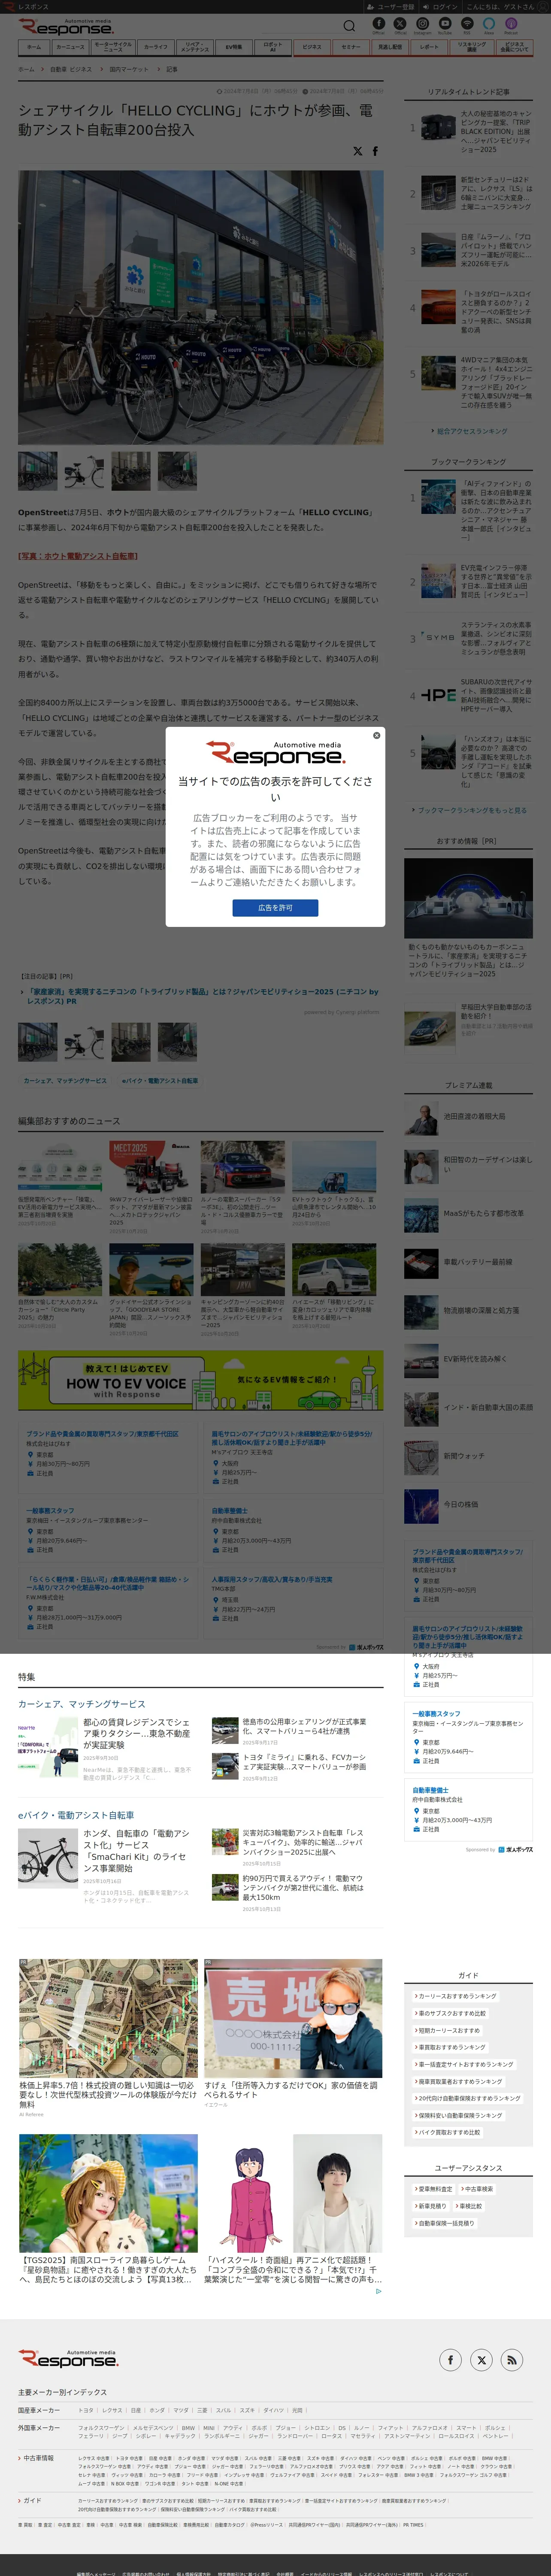This screenshot has height=2576, width=551.
Task: Open the 中古車情報 footer link
Action: coord(38,2458)
